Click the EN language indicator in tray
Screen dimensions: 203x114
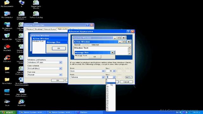[x=177, y=112]
